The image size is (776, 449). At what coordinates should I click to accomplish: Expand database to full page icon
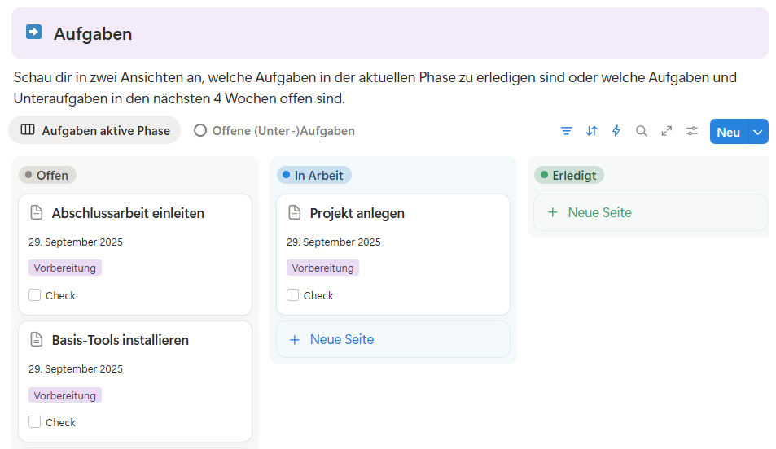pos(667,131)
